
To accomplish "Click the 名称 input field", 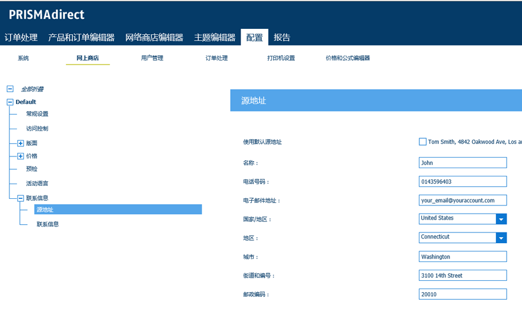I will [462, 163].
